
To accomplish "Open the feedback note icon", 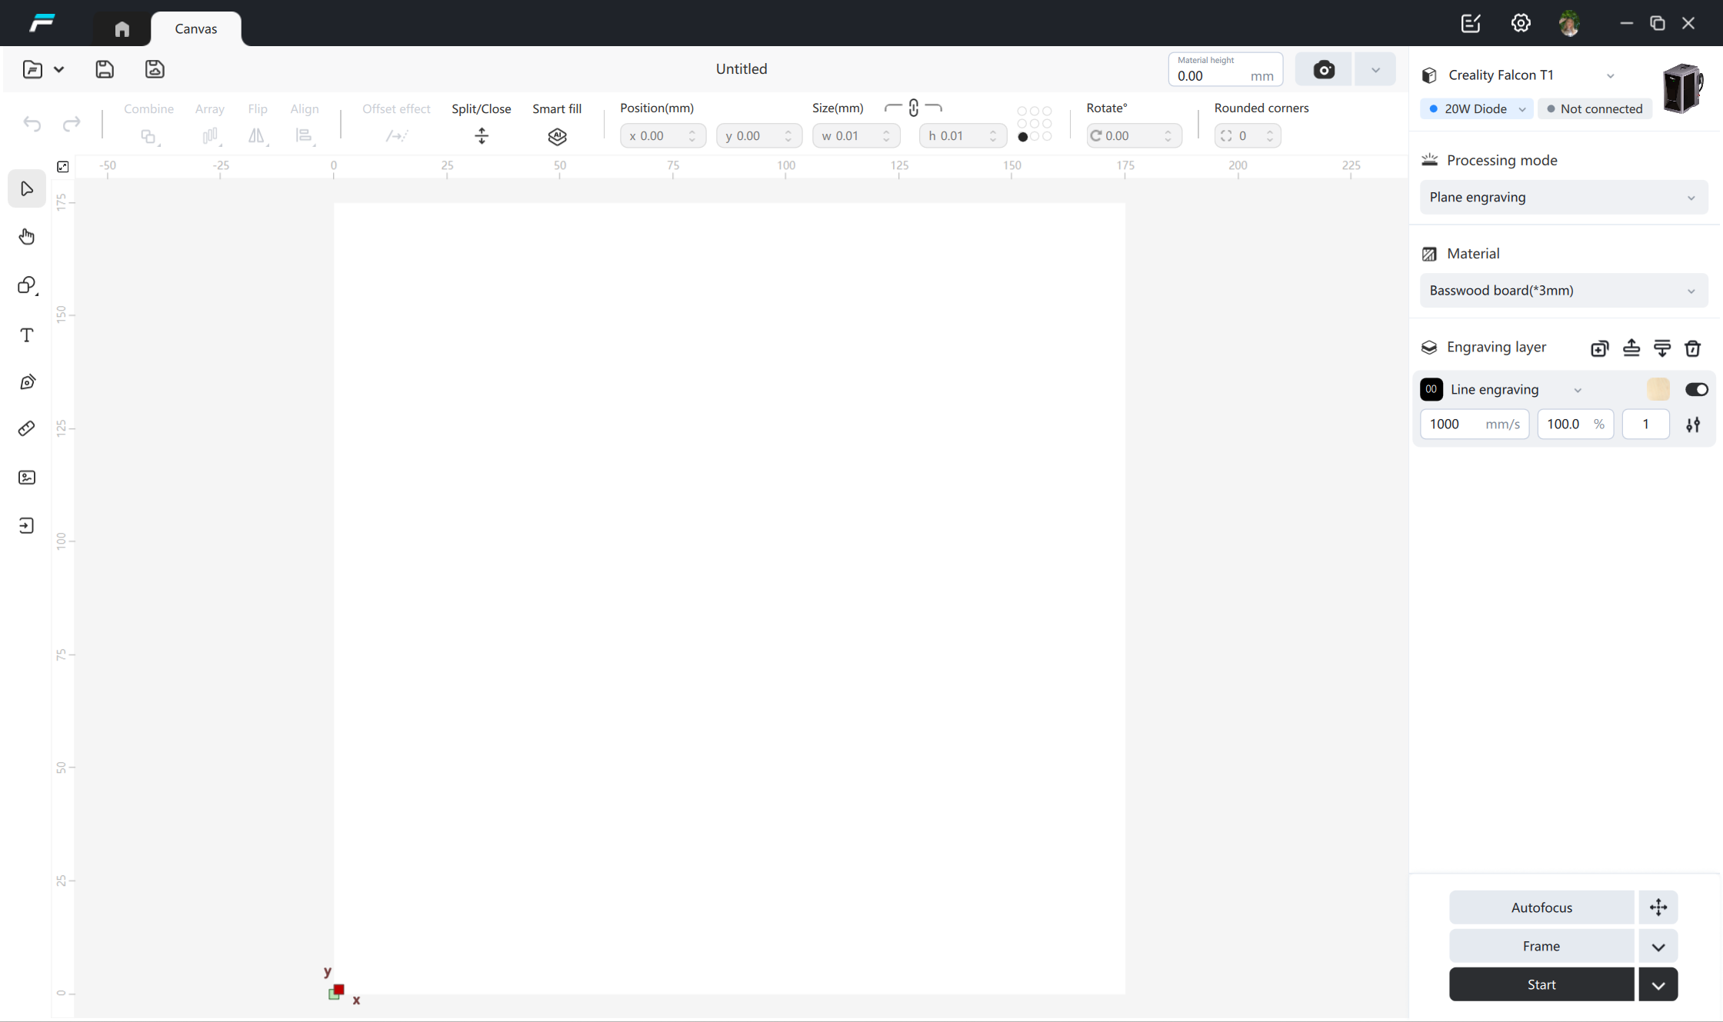I will pyautogui.click(x=1471, y=23).
